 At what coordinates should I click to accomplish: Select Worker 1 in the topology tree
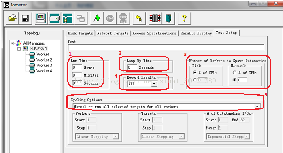44,54
